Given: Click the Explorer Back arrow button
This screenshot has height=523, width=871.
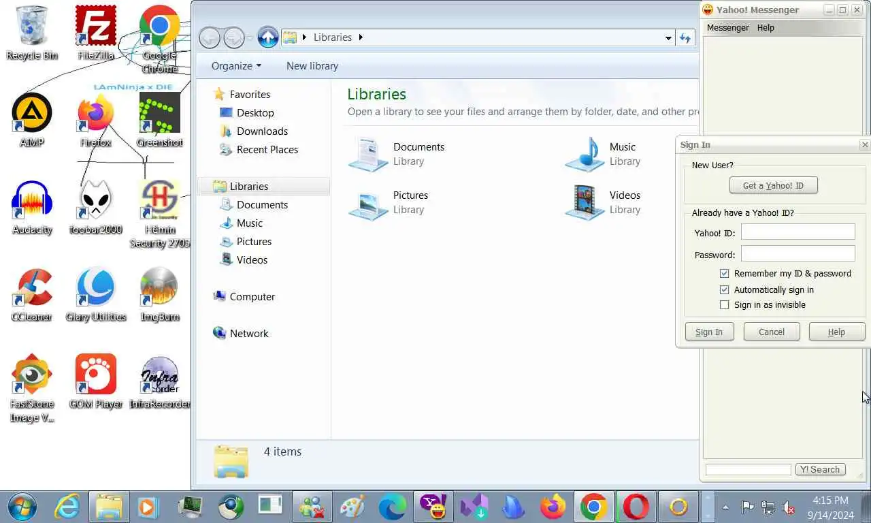Looking at the screenshot, I should click(210, 37).
